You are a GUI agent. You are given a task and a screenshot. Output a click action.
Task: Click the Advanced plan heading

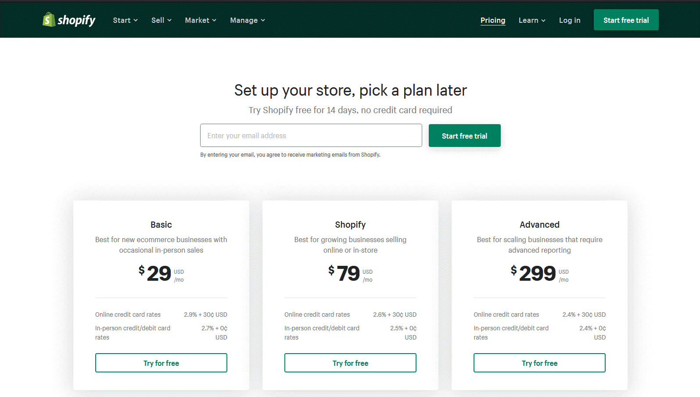[539, 225]
